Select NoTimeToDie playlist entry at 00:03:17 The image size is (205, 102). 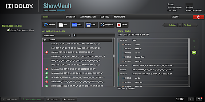click(153, 74)
